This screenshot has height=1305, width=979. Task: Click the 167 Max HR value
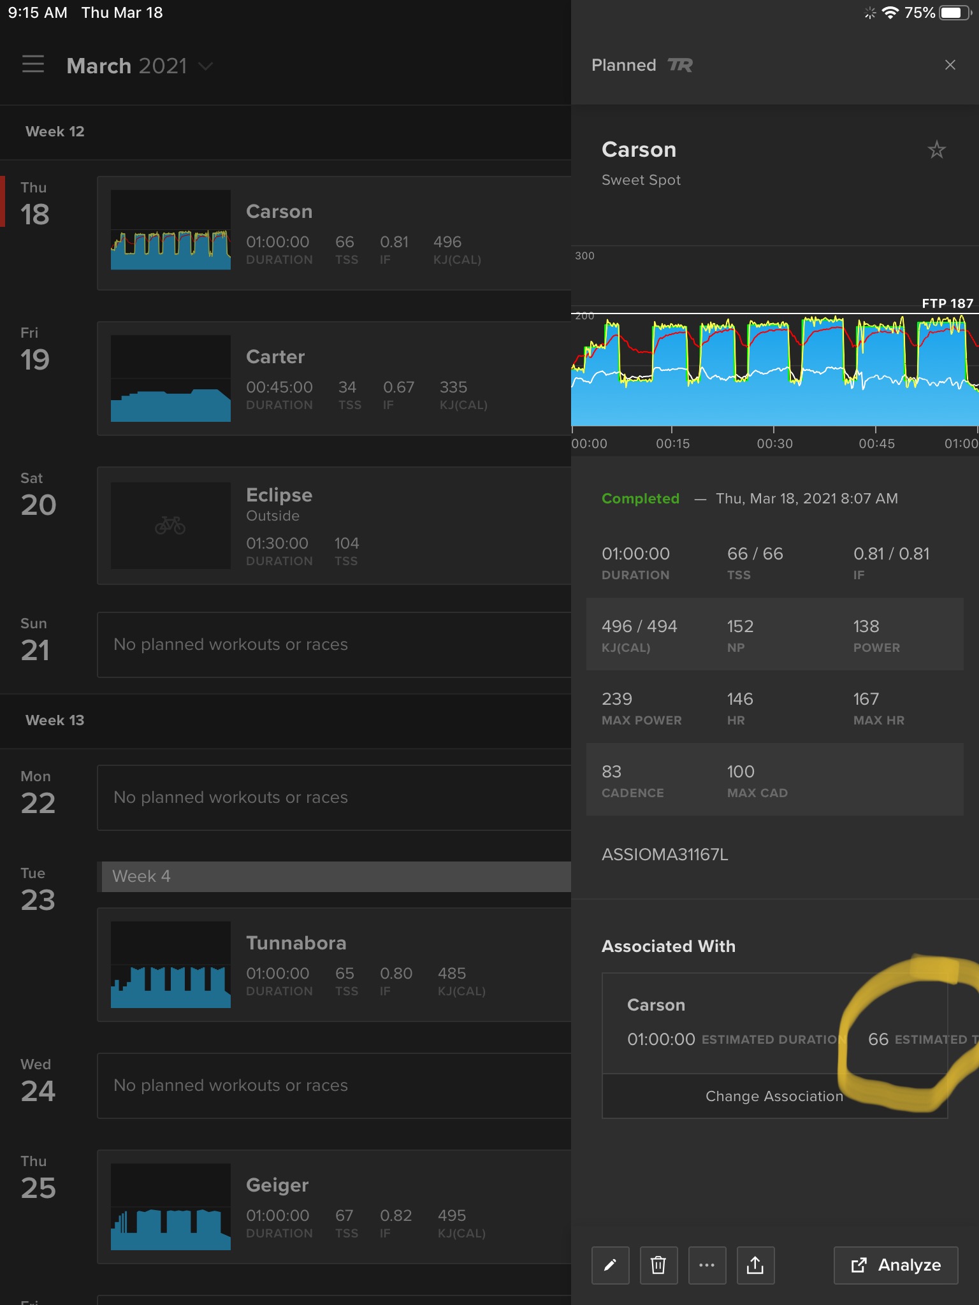866,699
